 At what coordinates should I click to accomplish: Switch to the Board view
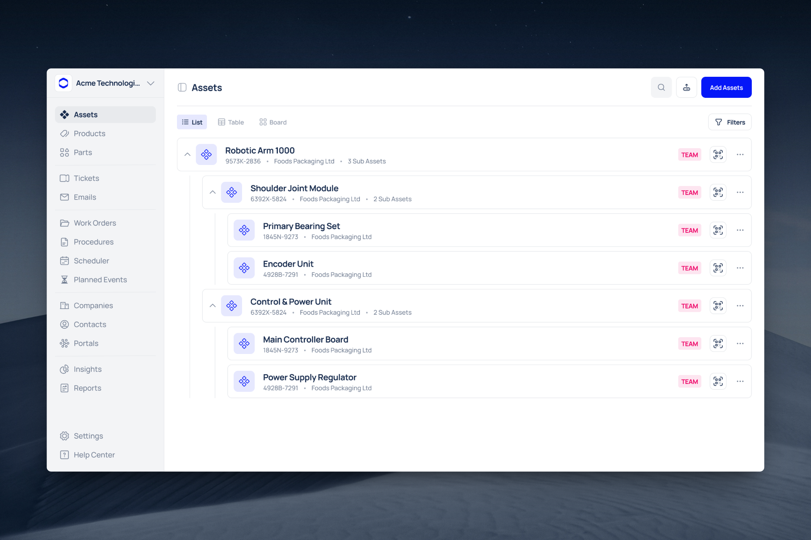pyautogui.click(x=272, y=122)
